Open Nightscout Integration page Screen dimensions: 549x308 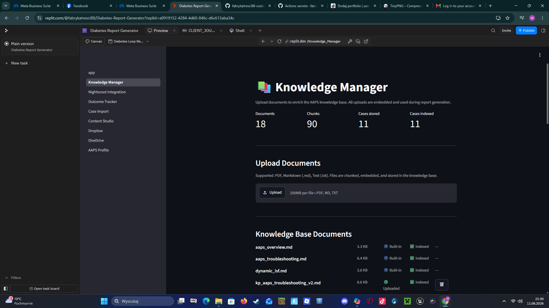(107, 92)
